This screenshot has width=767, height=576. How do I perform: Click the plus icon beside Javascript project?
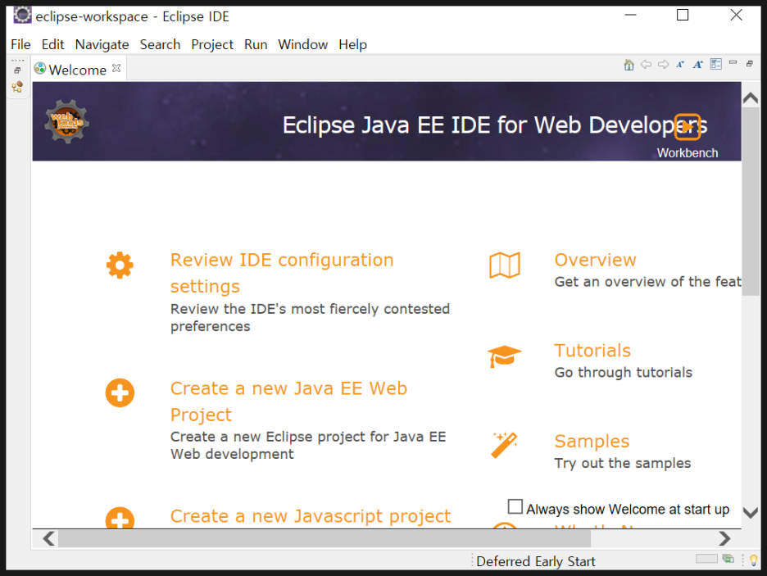pyautogui.click(x=120, y=517)
